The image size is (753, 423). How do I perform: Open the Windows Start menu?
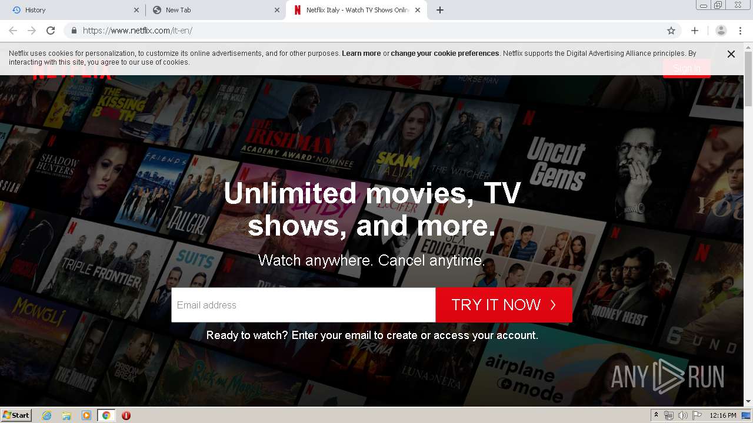tap(16, 415)
